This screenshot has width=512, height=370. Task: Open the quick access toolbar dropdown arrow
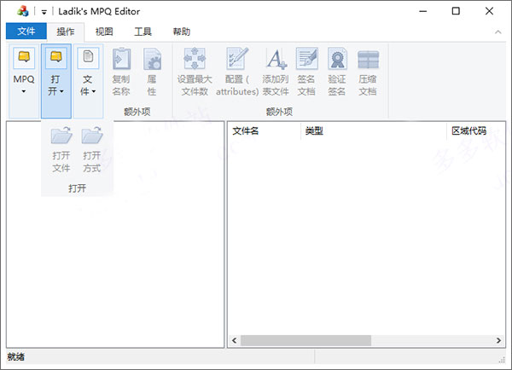click(x=44, y=13)
